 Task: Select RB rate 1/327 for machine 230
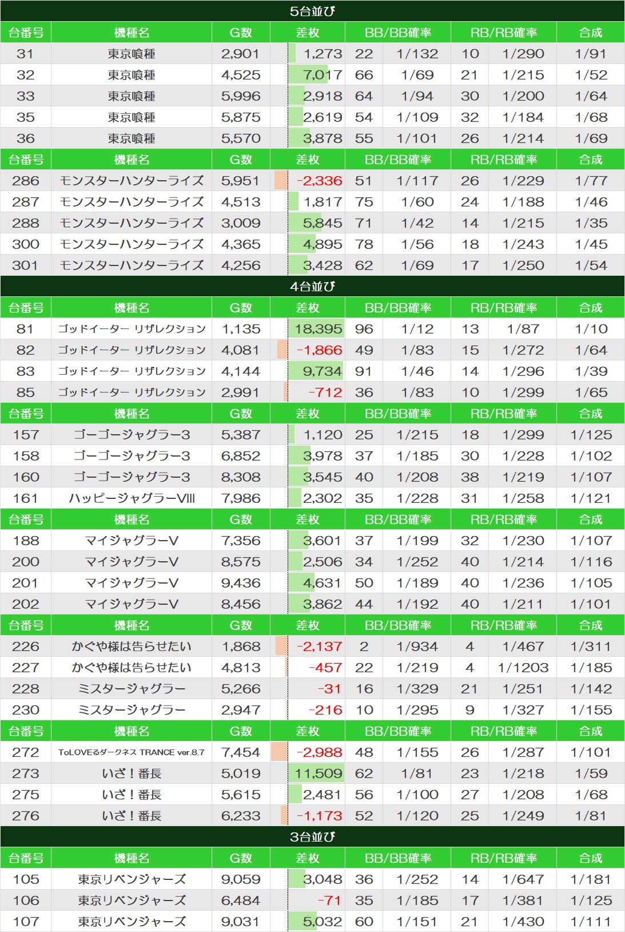[x=523, y=710]
